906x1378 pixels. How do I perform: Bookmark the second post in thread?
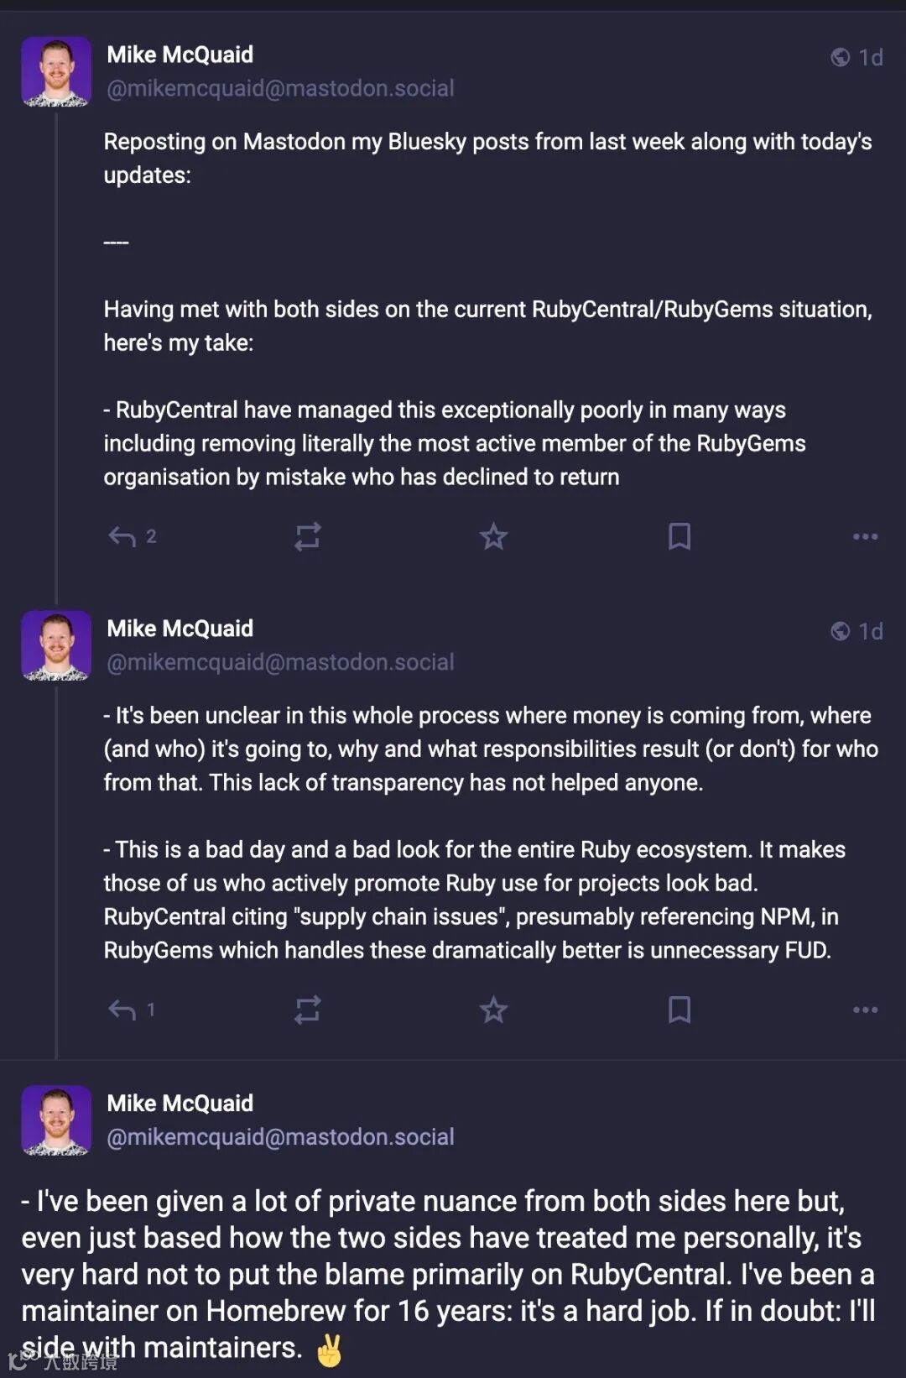click(679, 1010)
